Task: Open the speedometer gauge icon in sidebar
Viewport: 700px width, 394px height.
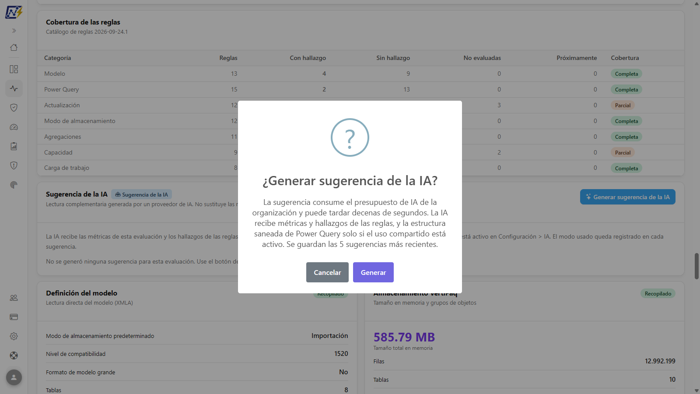Action: click(x=14, y=127)
